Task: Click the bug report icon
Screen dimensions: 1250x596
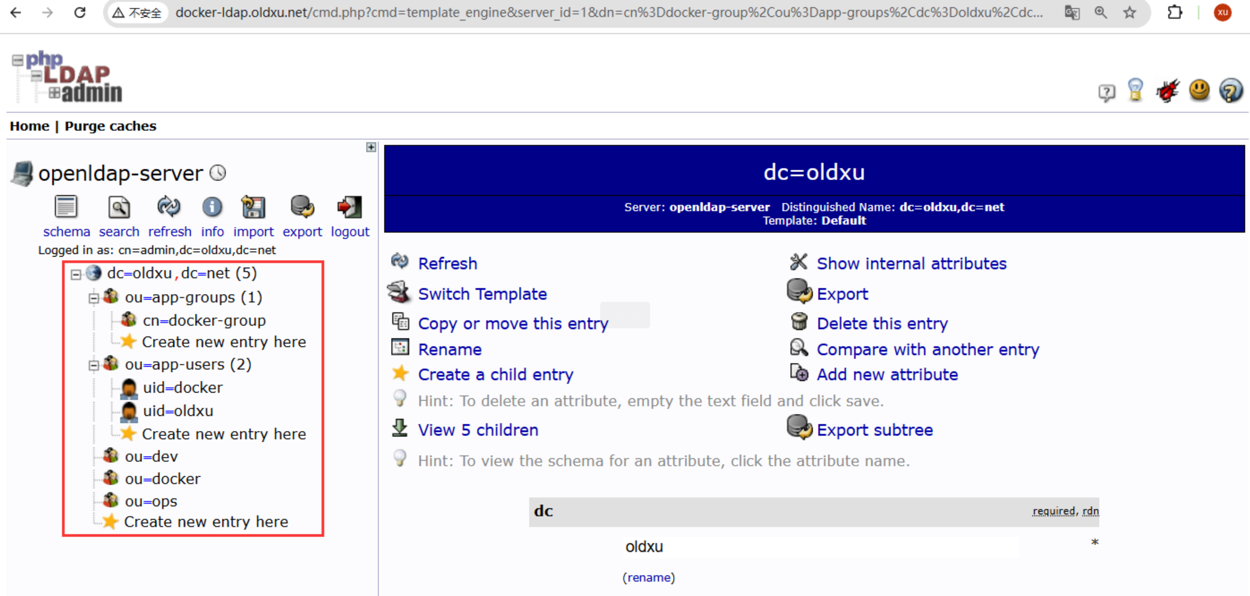Action: pyautogui.click(x=1167, y=91)
